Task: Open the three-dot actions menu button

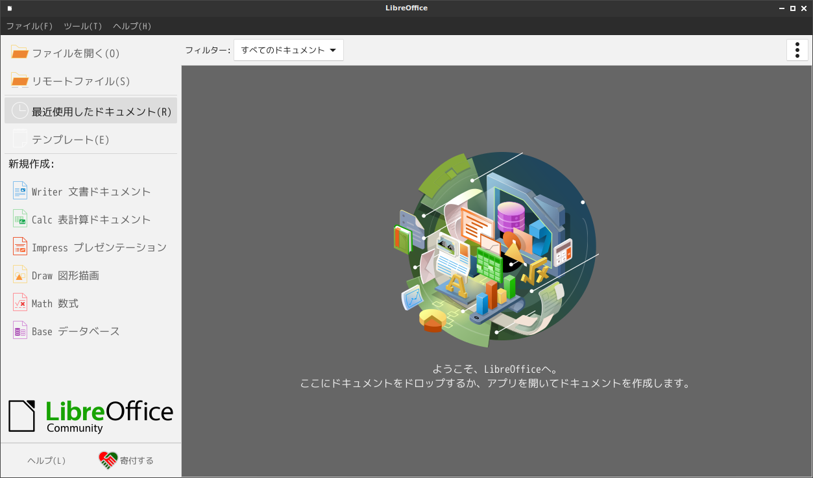Action: pyautogui.click(x=797, y=50)
